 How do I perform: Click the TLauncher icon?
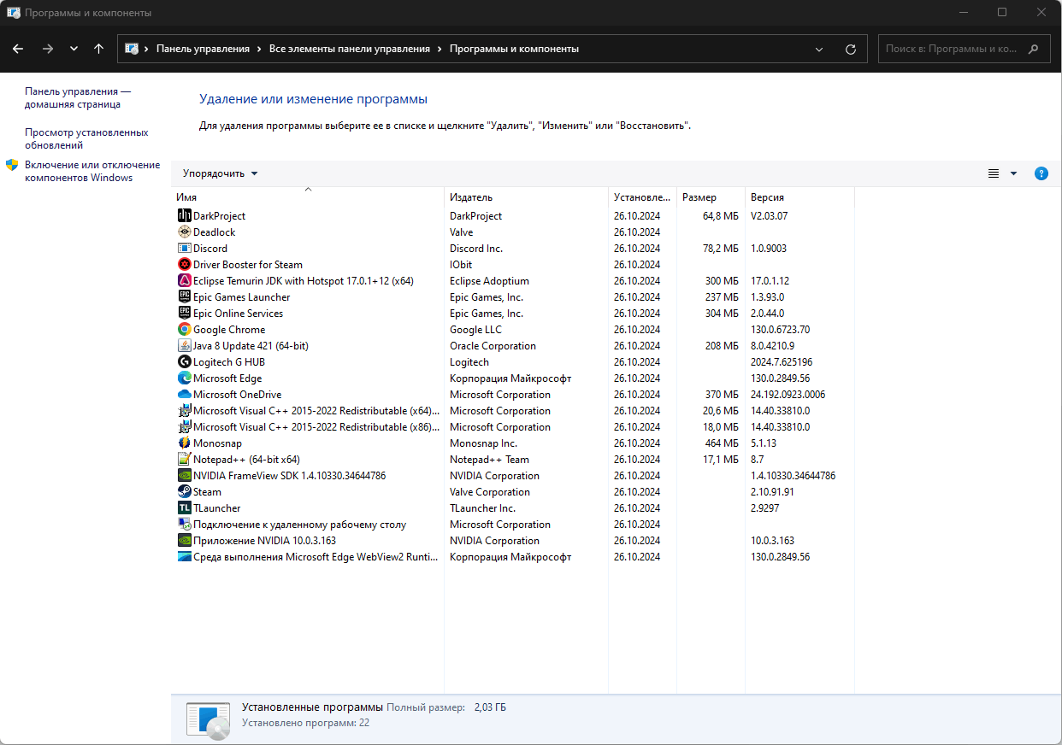(x=184, y=508)
